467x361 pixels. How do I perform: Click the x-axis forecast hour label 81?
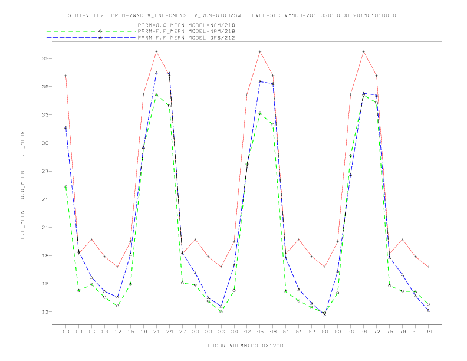click(416, 332)
